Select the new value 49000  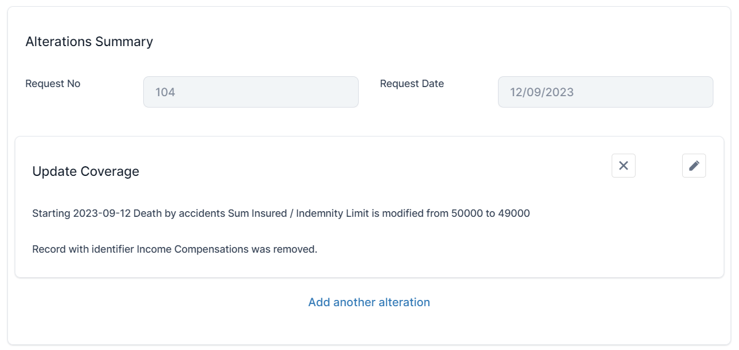(514, 213)
